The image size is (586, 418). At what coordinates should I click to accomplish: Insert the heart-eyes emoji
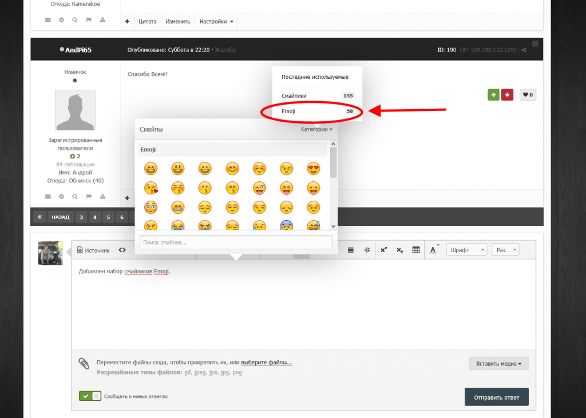click(313, 169)
